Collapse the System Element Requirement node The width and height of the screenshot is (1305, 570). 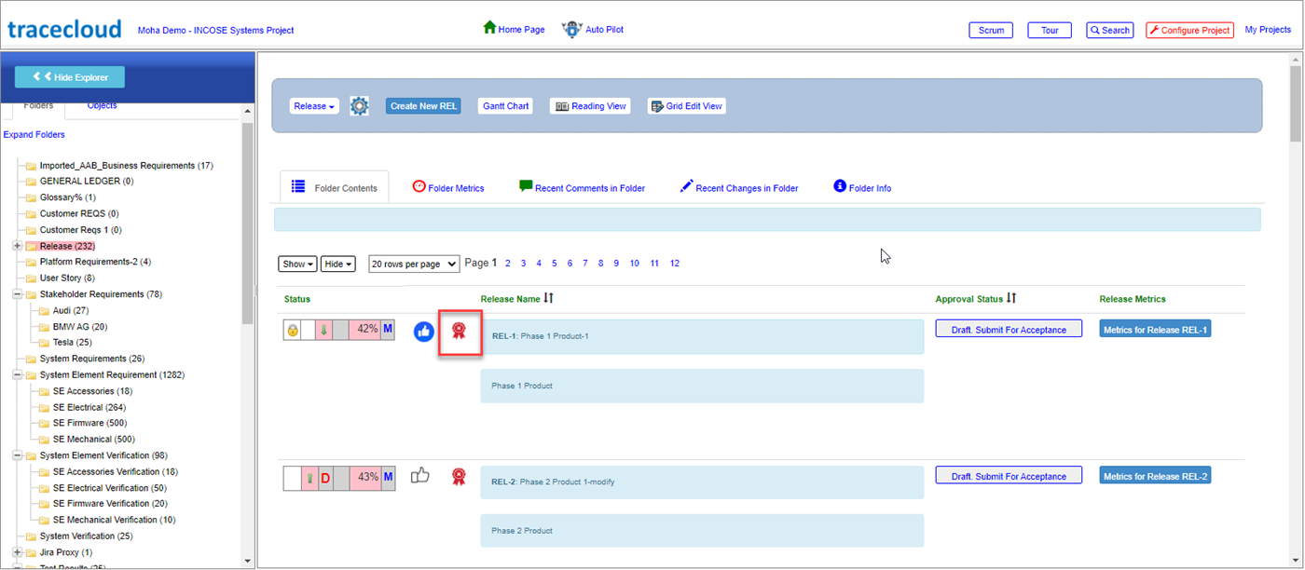point(18,374)
